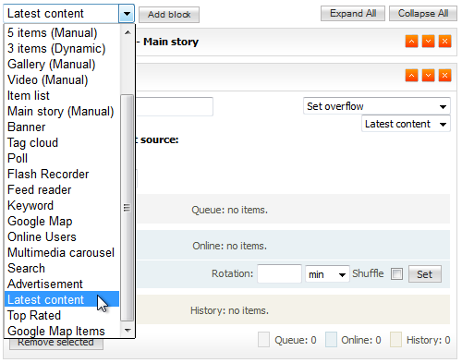Choose Multimedia carousel option
Viewport: 462px width, 363px height.
62,252
